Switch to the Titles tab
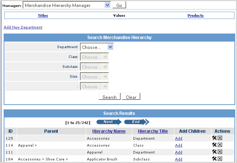Viewport: 237px width, 163px height. [43, 16]
